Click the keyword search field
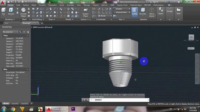The height and width of the screenshot is (112, 200). point(132,2)
